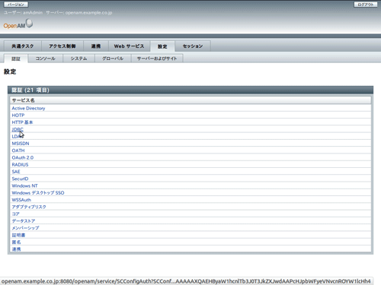Open the Windows デスクトップ SSO link
Viewport: 381px width, 285px height.
pyautogui.click(x=38, y=193)
